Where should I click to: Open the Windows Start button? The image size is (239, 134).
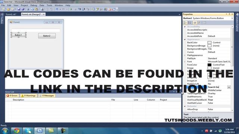tap(5, 131)
